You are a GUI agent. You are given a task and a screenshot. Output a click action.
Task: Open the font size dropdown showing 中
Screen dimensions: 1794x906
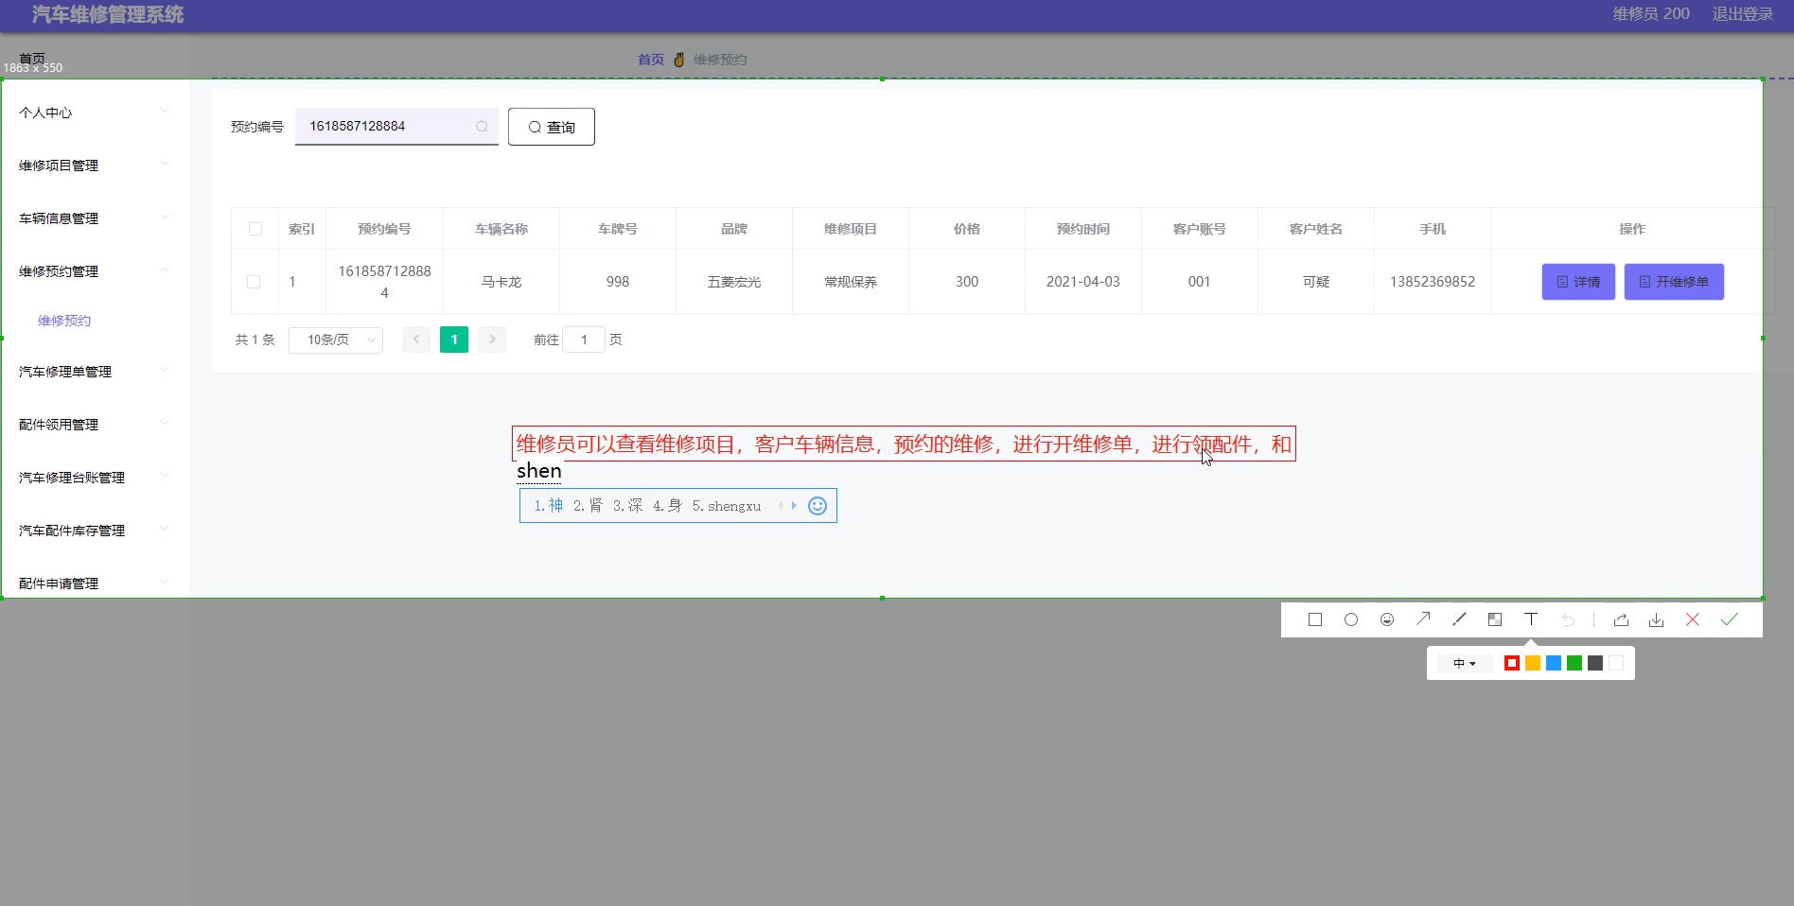coord(1464,664)
